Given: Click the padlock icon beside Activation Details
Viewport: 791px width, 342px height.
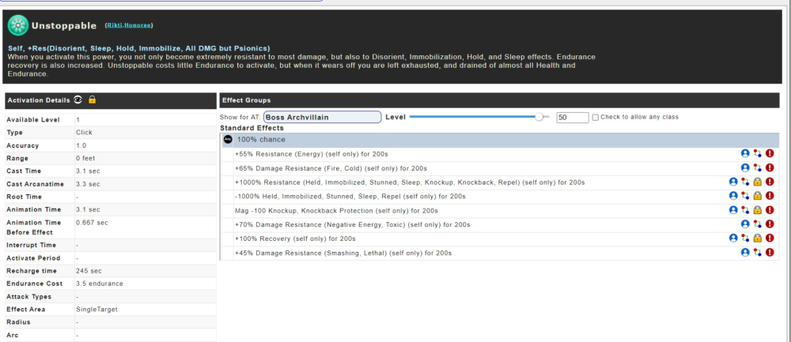Looking at the screenshot, I should tap(92, 100).
